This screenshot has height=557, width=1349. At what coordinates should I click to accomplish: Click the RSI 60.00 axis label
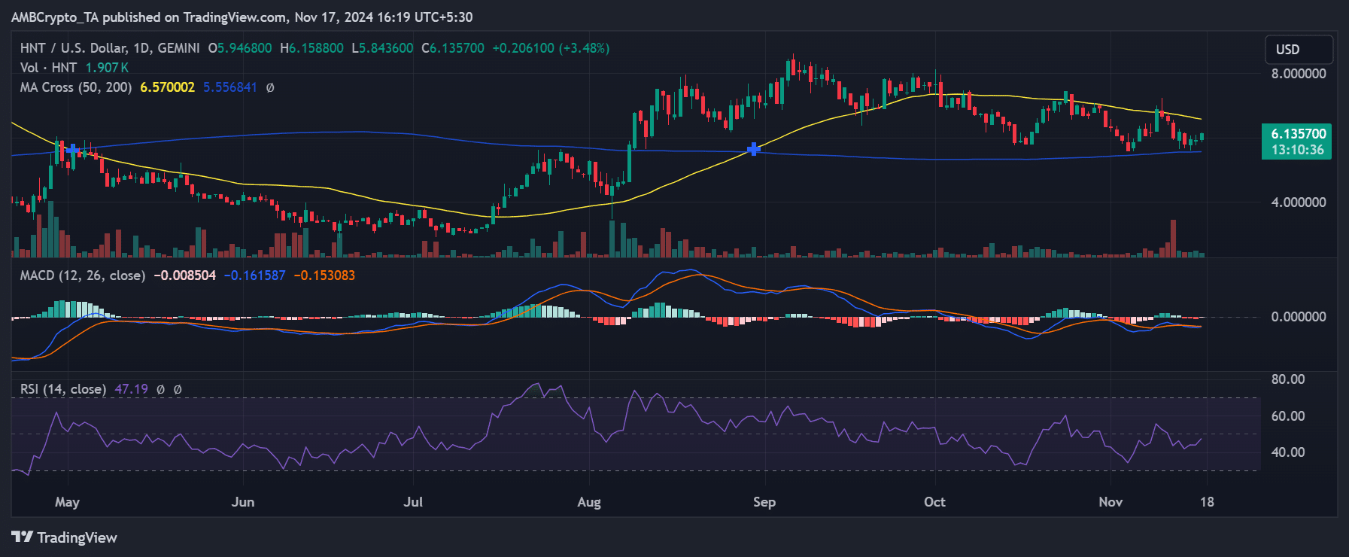point(1288,416)
